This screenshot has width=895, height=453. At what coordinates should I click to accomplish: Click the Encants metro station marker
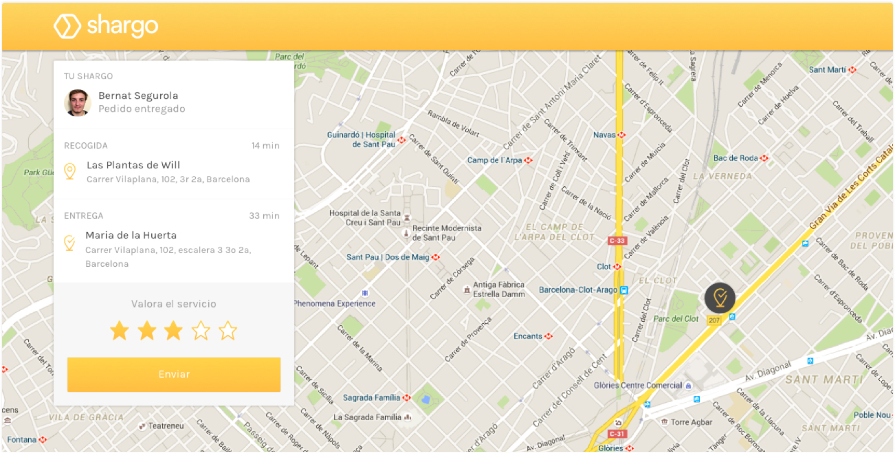(x=549, y=336)
